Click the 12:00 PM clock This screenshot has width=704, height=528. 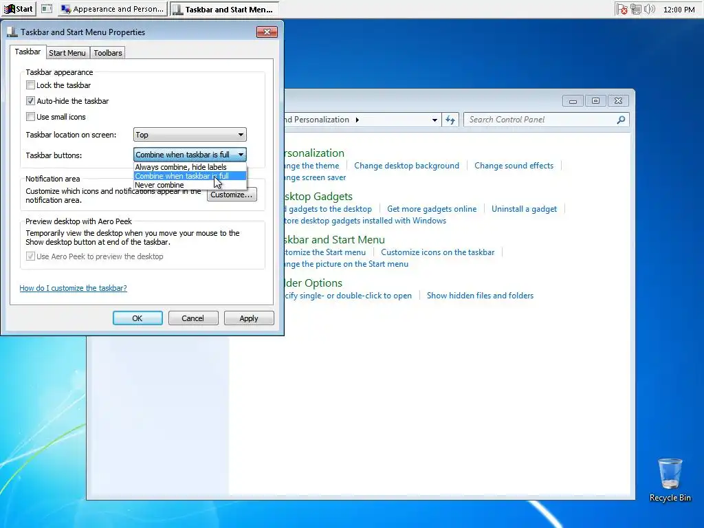tap(679, 10)
